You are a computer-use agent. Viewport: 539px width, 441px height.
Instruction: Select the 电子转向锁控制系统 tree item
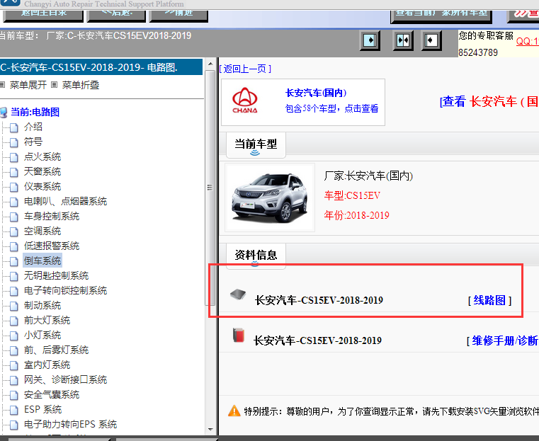pos(65,290)
